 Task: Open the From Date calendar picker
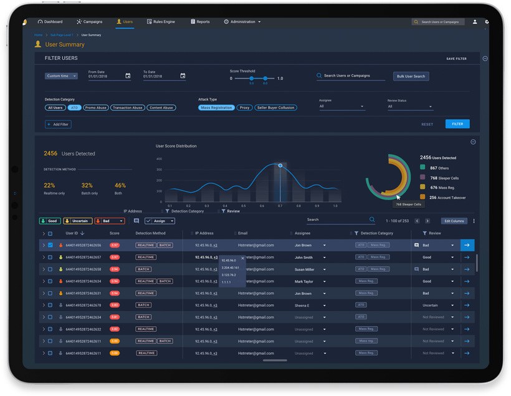pyautogui.click(x=128, y=76)
